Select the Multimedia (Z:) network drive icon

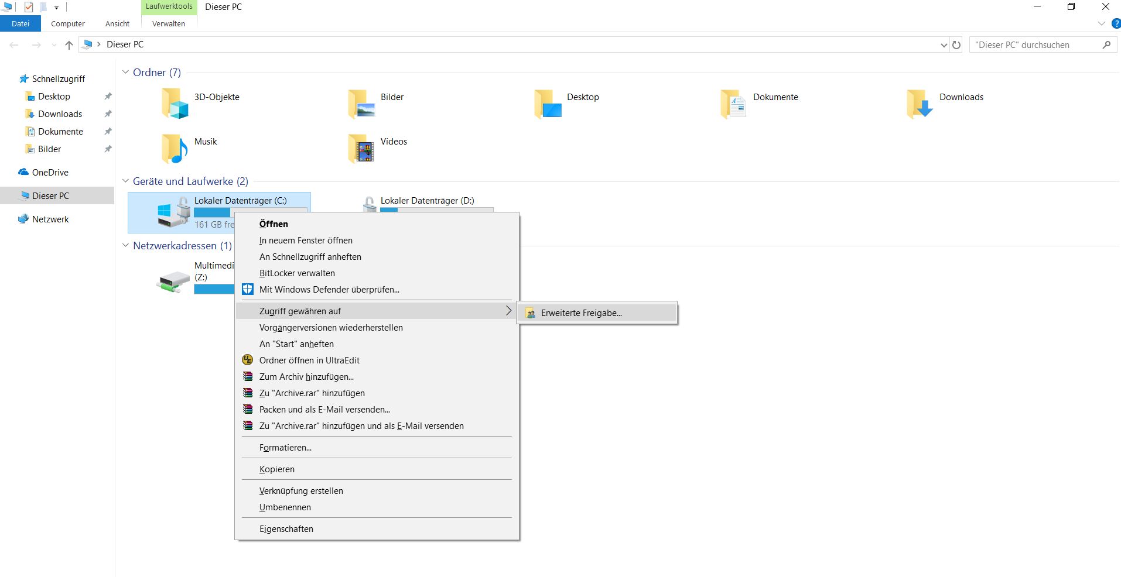[173, 282]
